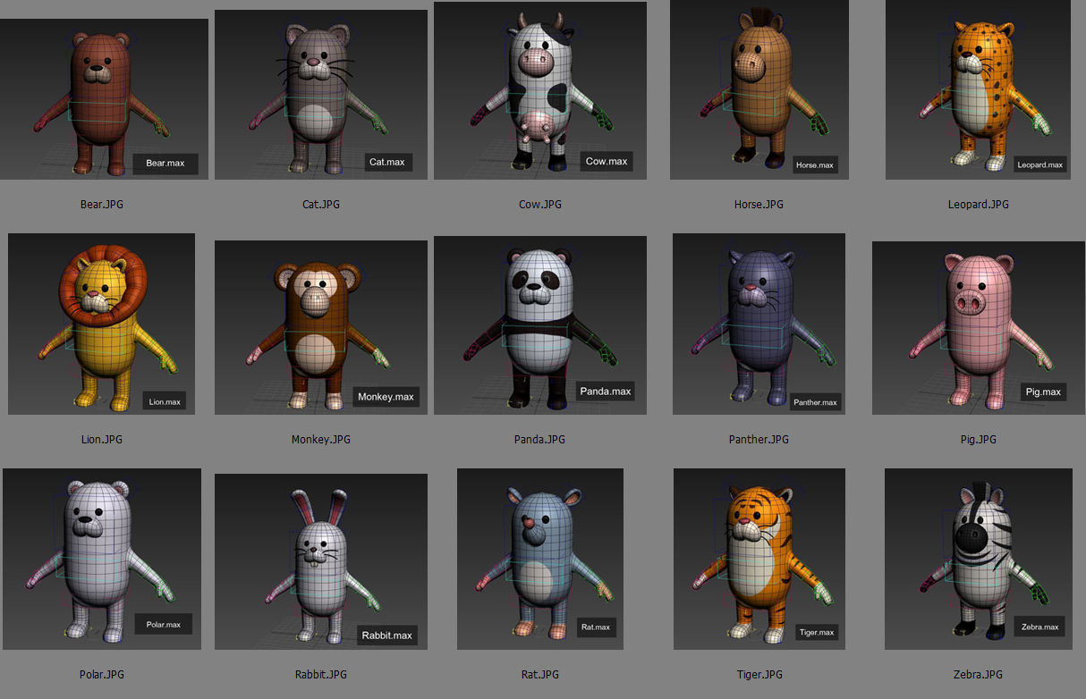Click the Rabbit.max label overlay
The width and height of the screenshot is (1086, 699).
tap(387, 636)
